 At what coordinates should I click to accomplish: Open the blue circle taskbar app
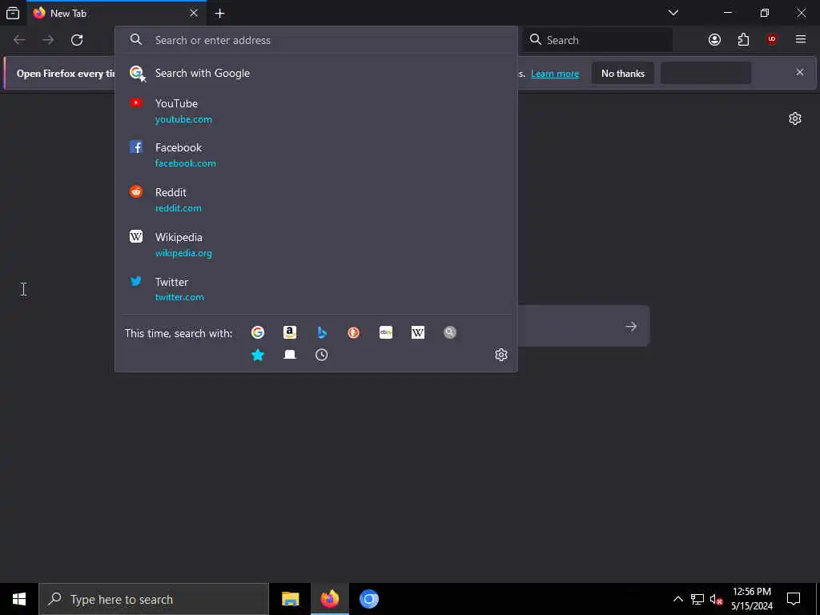(x=368, y=599)
